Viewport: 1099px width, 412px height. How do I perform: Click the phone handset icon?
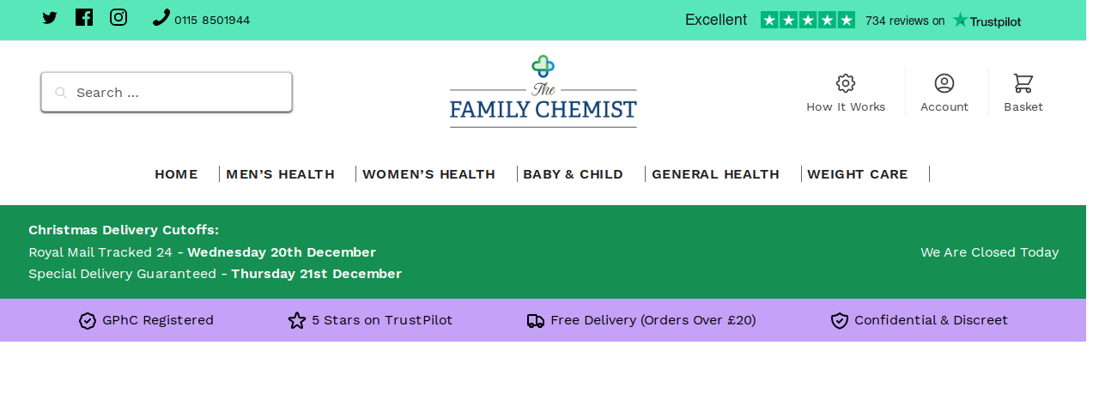161,17
